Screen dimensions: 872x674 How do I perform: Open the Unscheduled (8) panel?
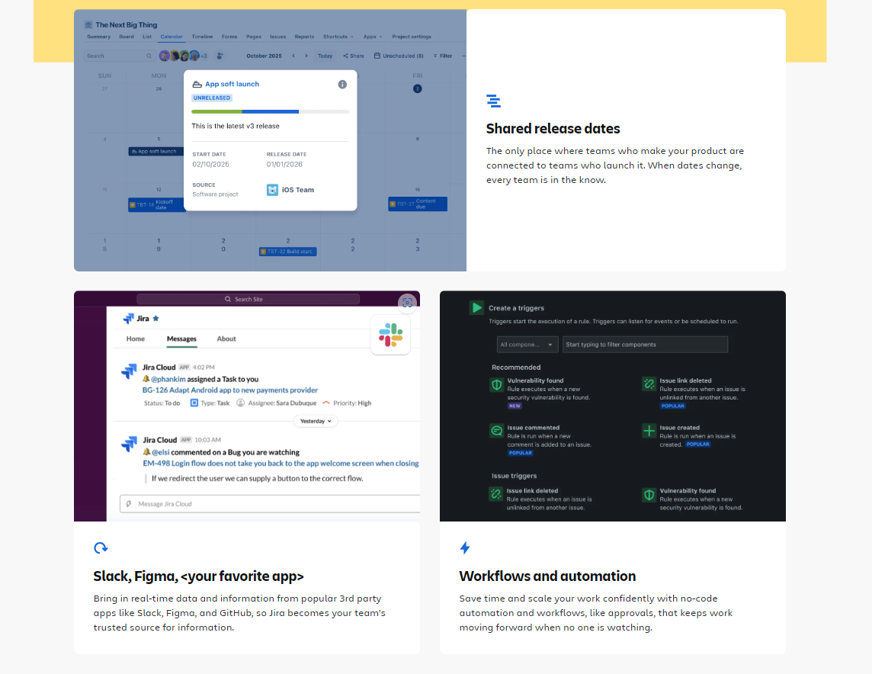399,56
